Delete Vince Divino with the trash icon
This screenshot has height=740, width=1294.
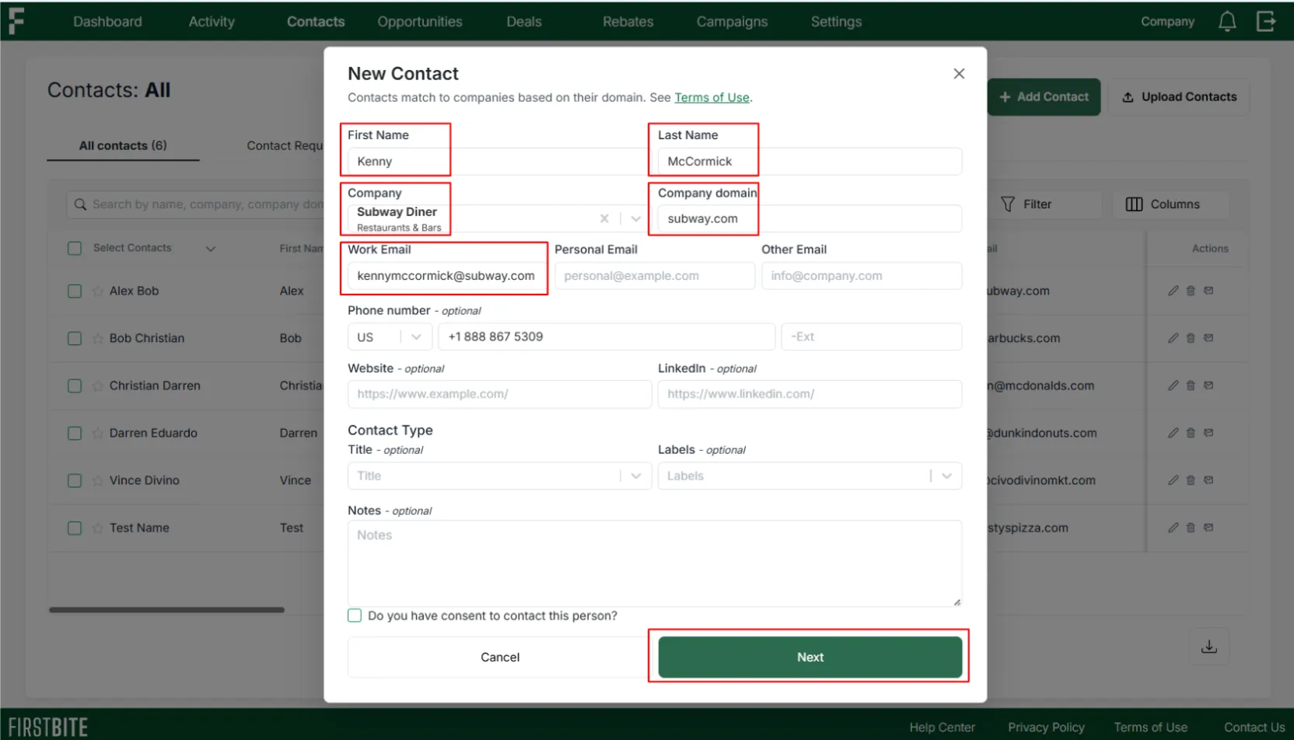[x=1191, y=480]
